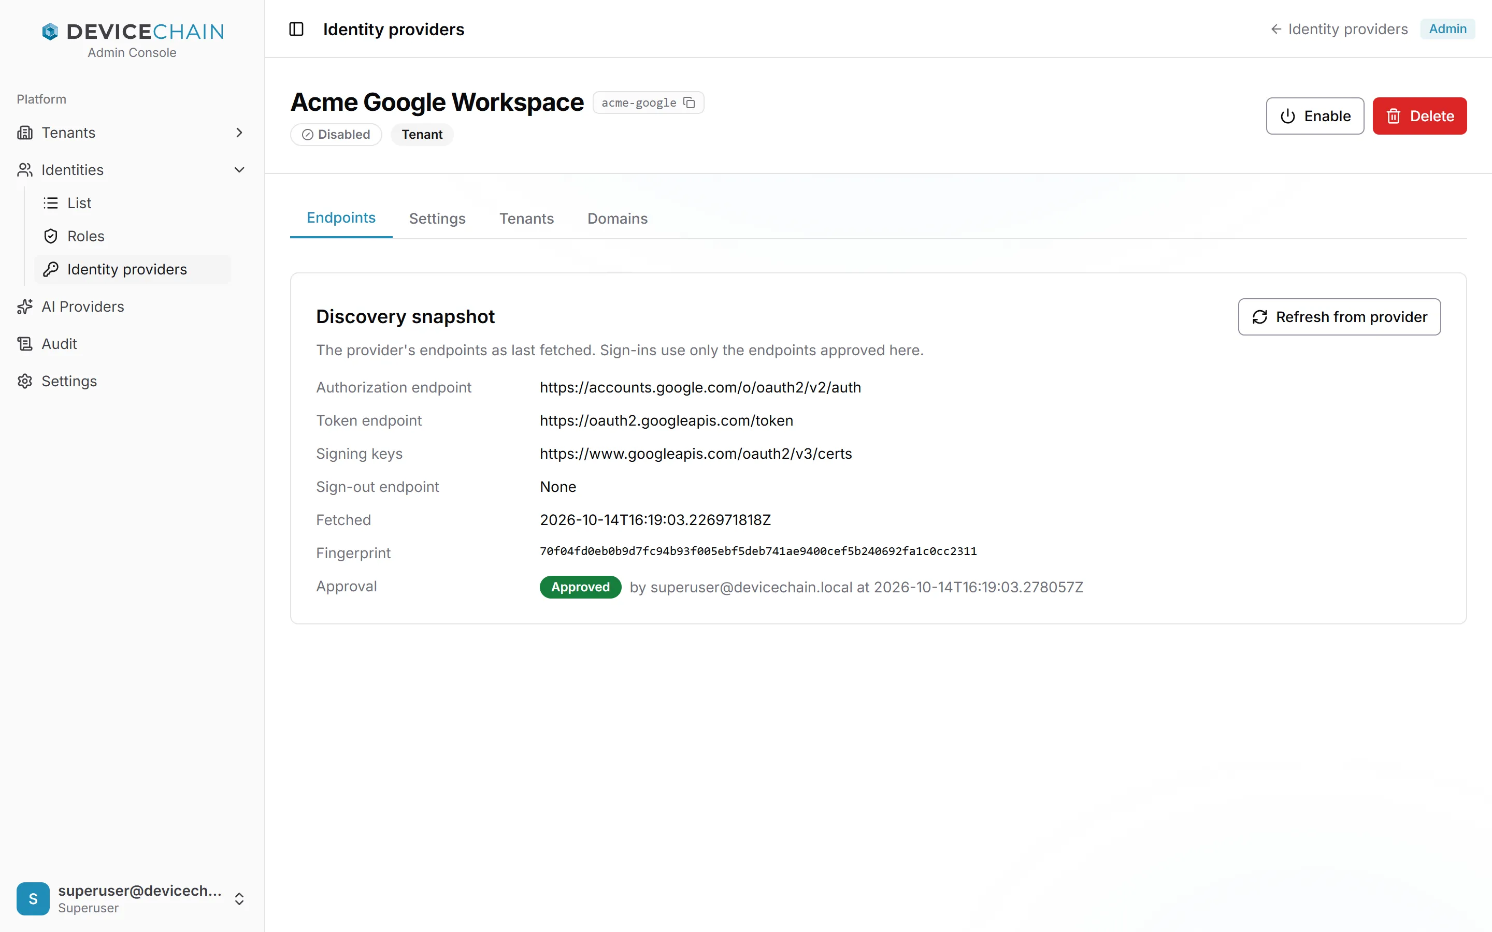This screenshot has width=1492, height=932.
Task: Click the Admin badge
Action: (1447, 29)
